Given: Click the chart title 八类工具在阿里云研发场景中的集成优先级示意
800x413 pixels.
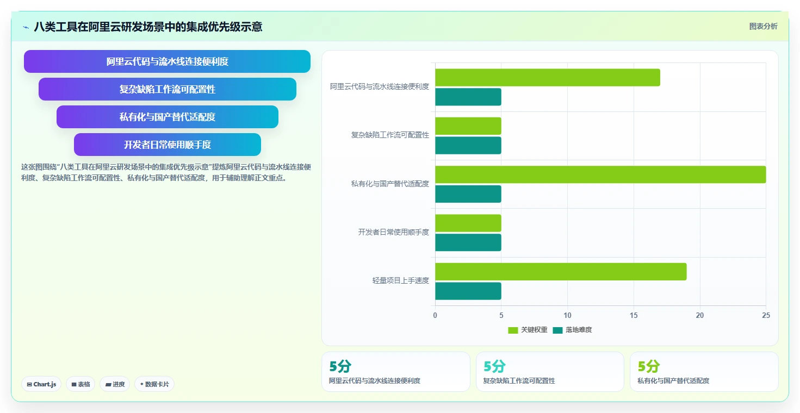Looking at the screenshot, I should 148,27.
